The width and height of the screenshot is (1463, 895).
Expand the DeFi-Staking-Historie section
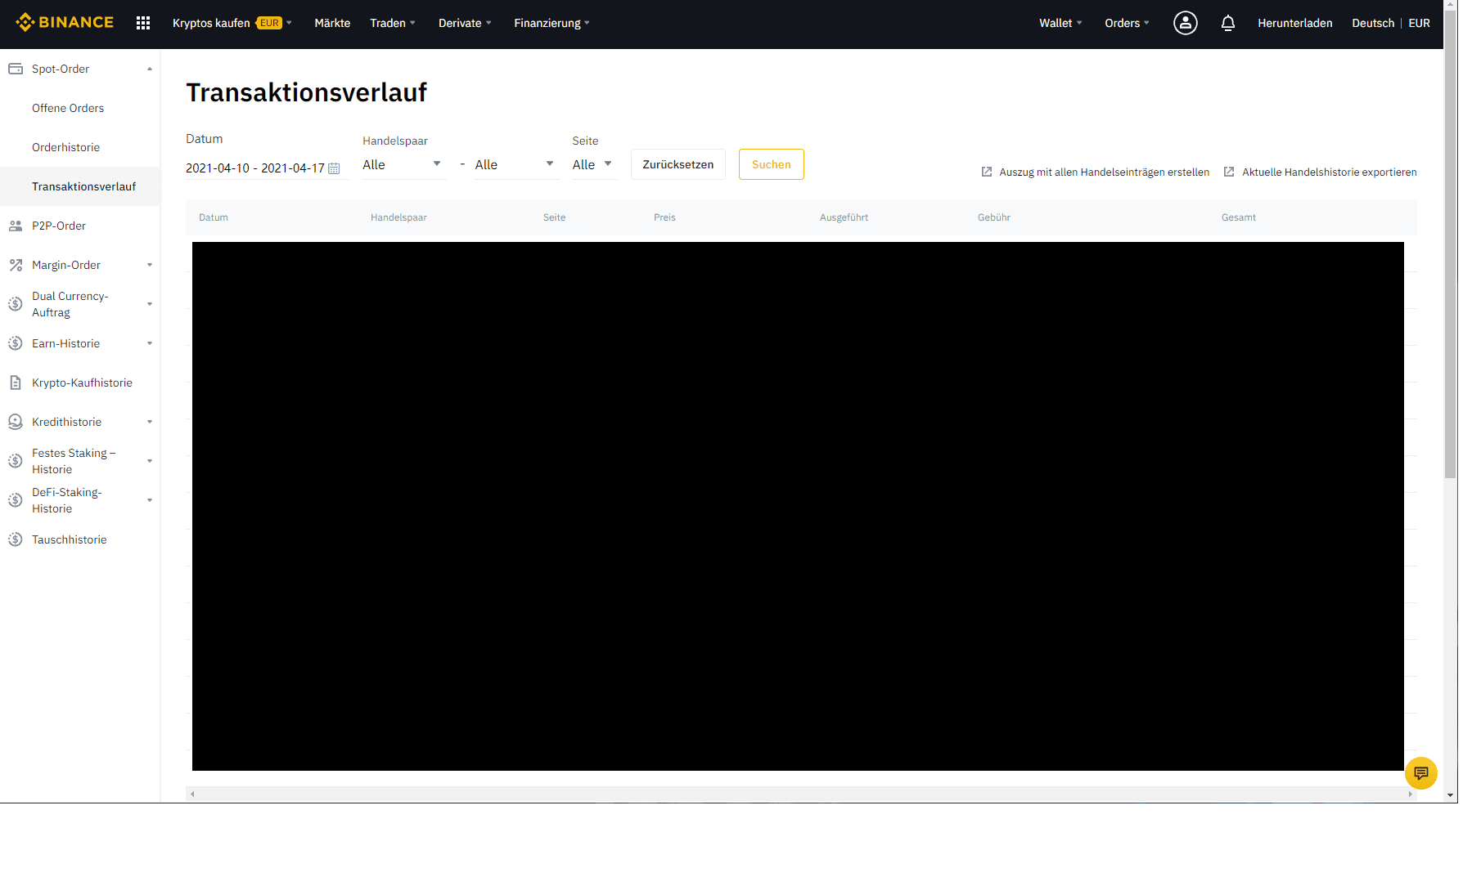pyautogui.click(x=150, y=500)
